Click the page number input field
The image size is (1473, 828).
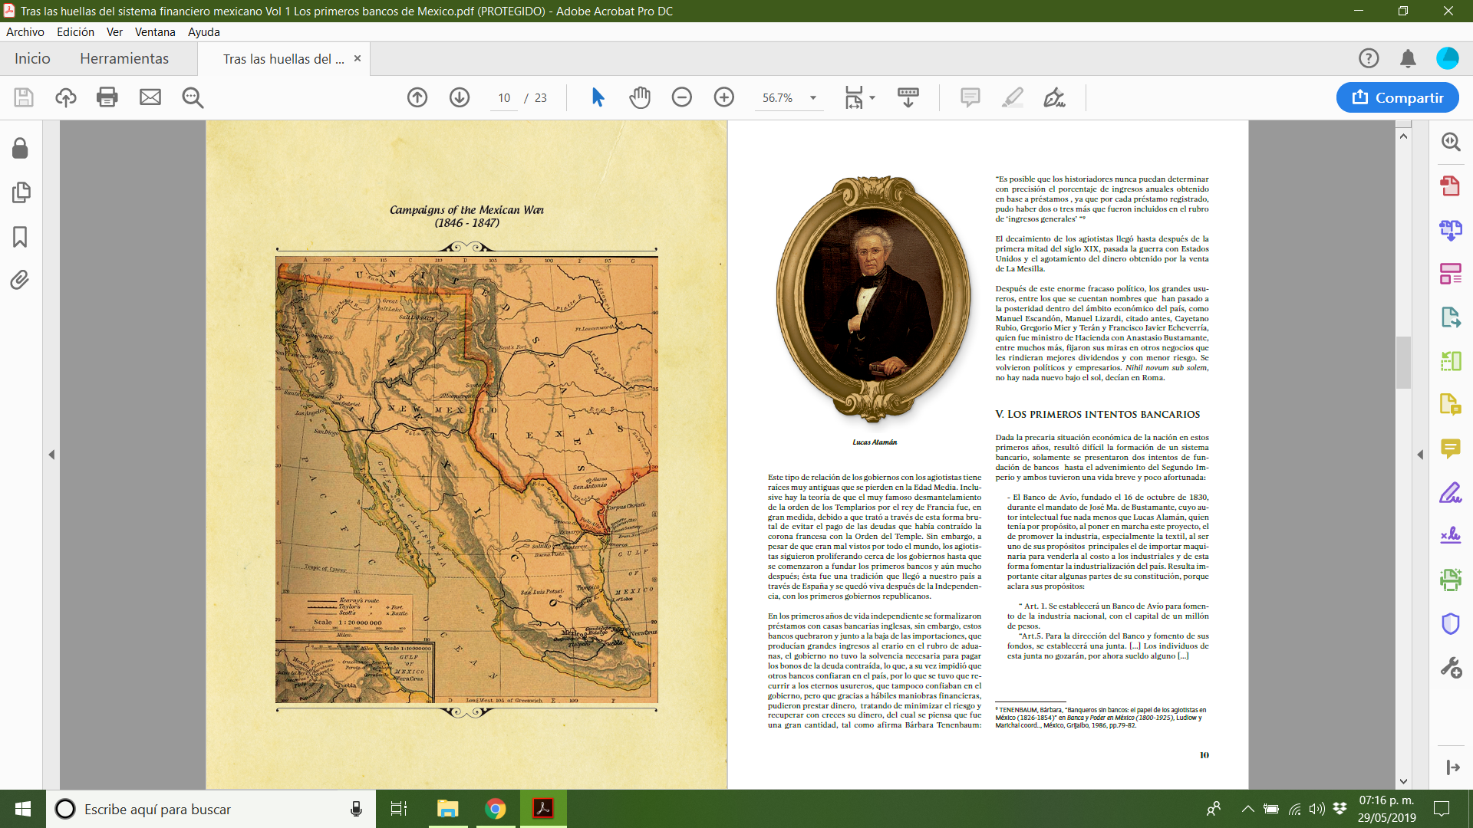click(x=504, y=98)
